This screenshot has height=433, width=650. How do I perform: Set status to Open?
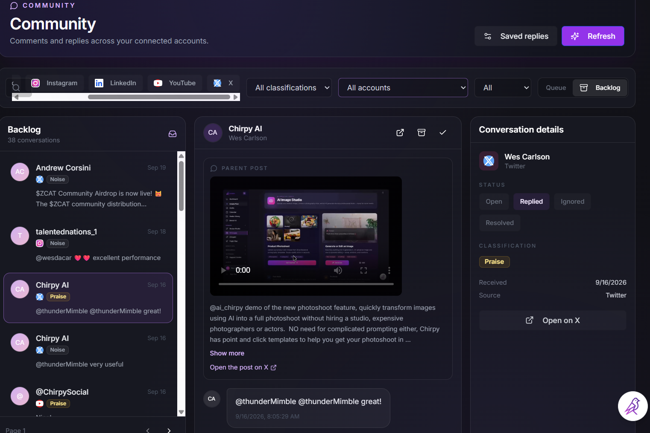click(494, 202)
